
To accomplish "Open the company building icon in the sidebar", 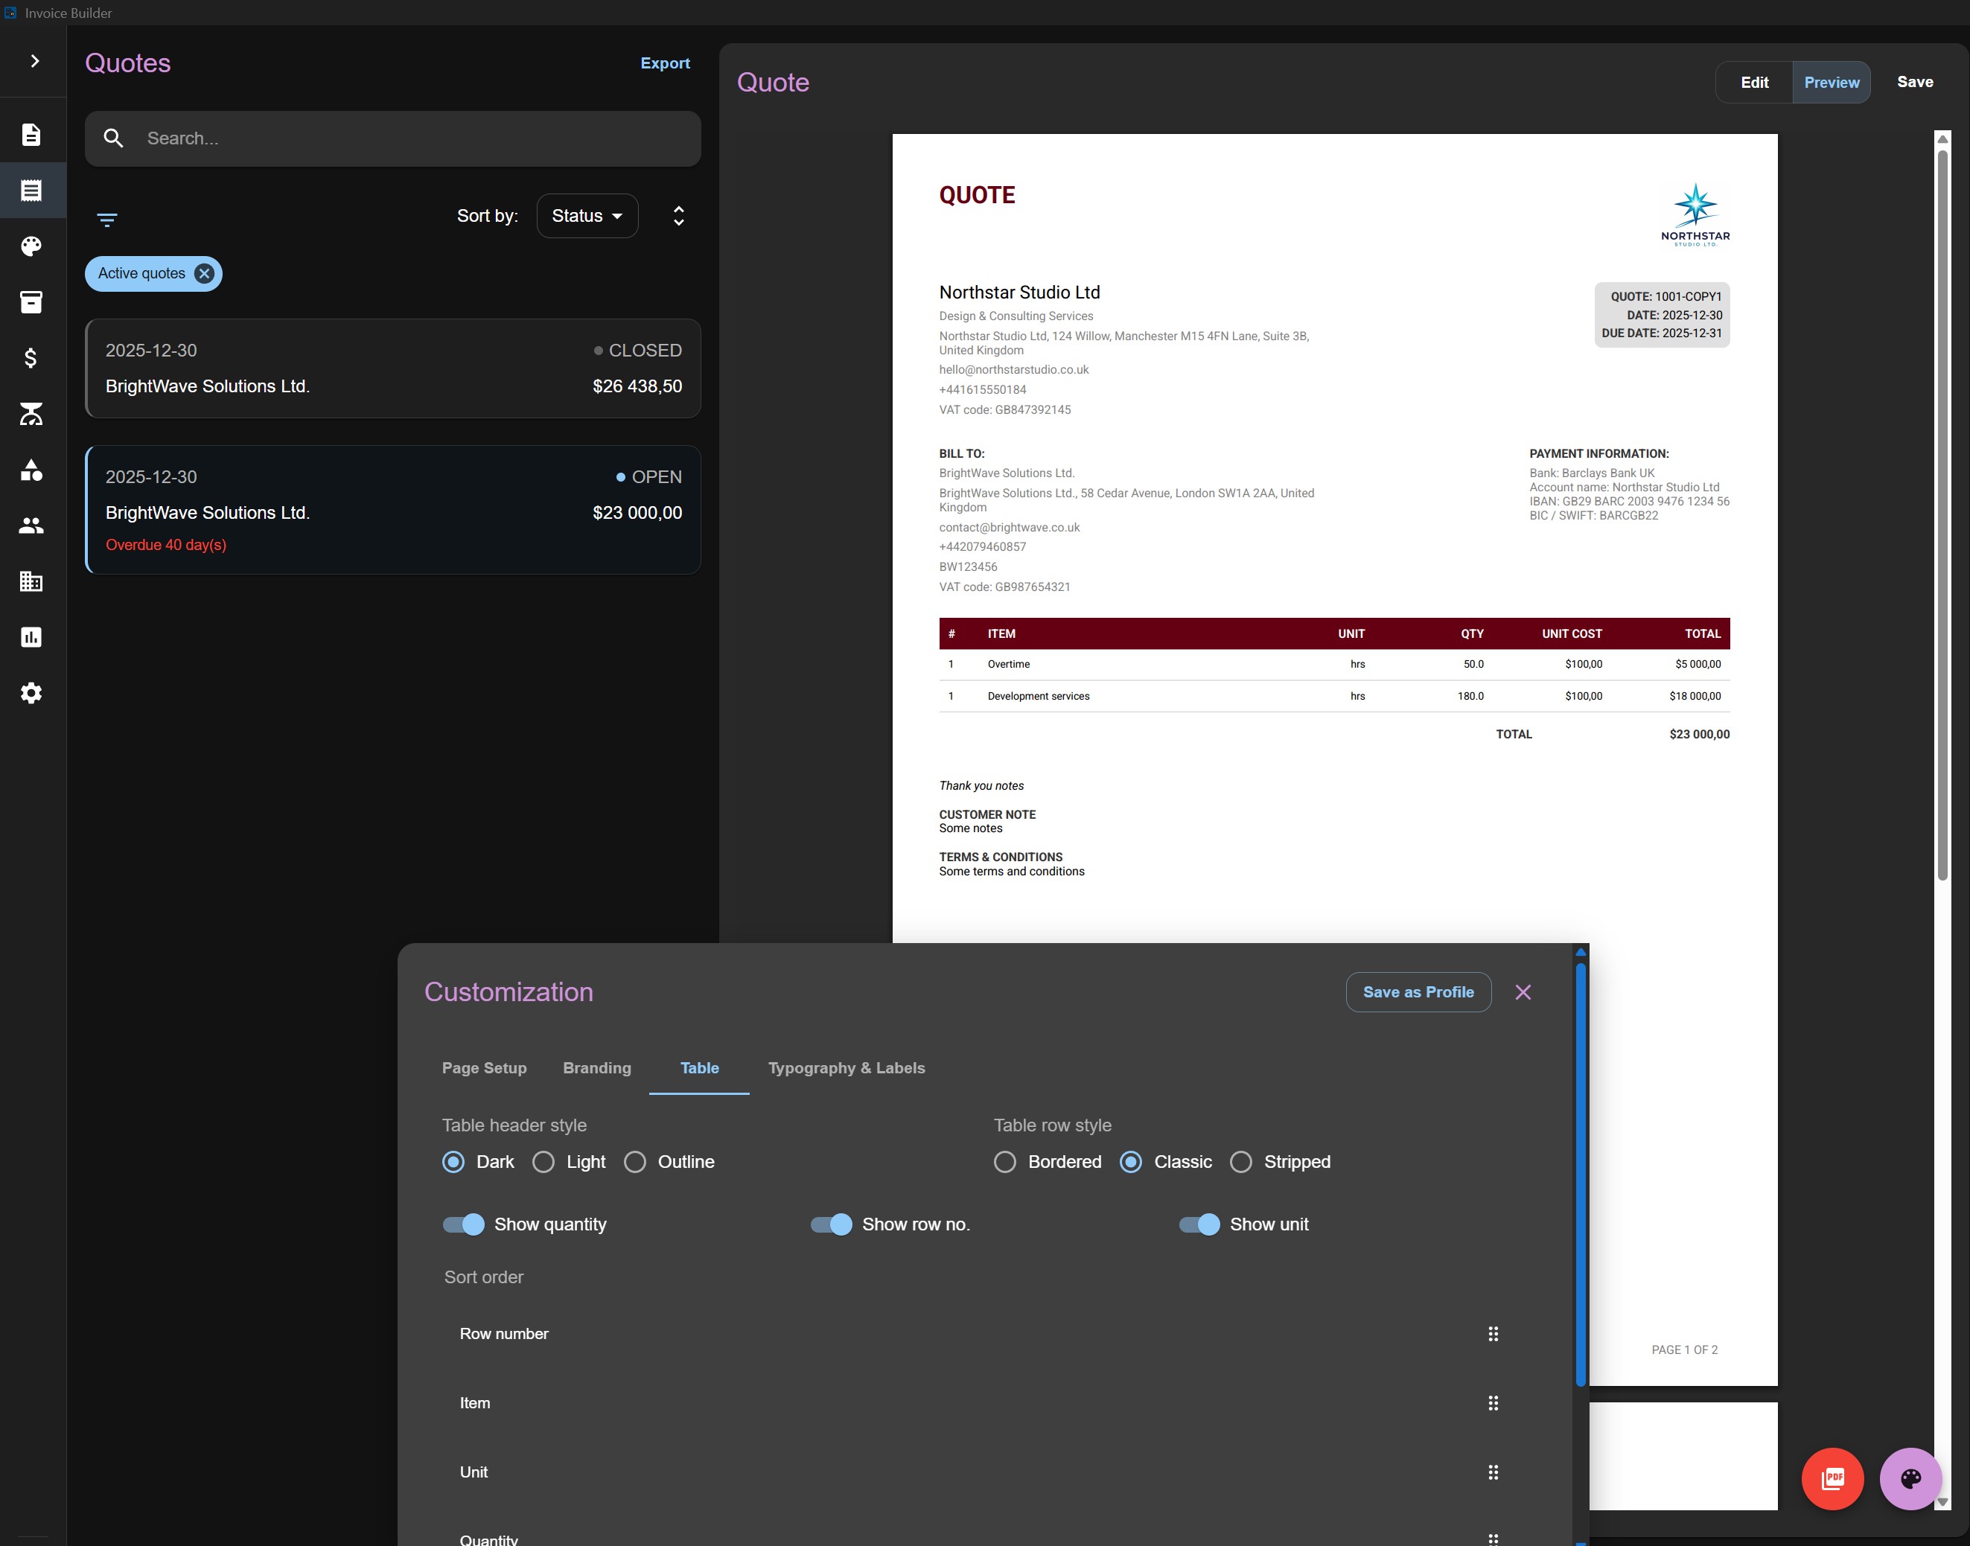I will [32, 581].
